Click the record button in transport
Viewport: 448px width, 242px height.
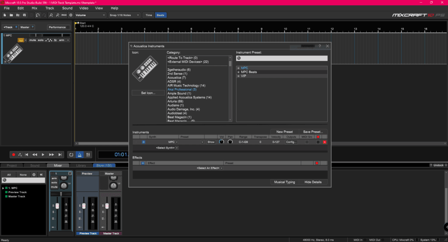pyautogui.click(x=14, y=155)
